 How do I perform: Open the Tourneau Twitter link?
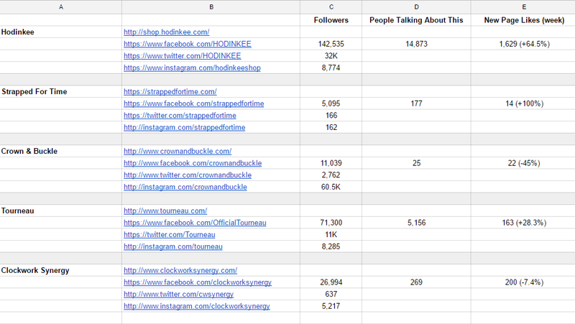click(170, 235)
